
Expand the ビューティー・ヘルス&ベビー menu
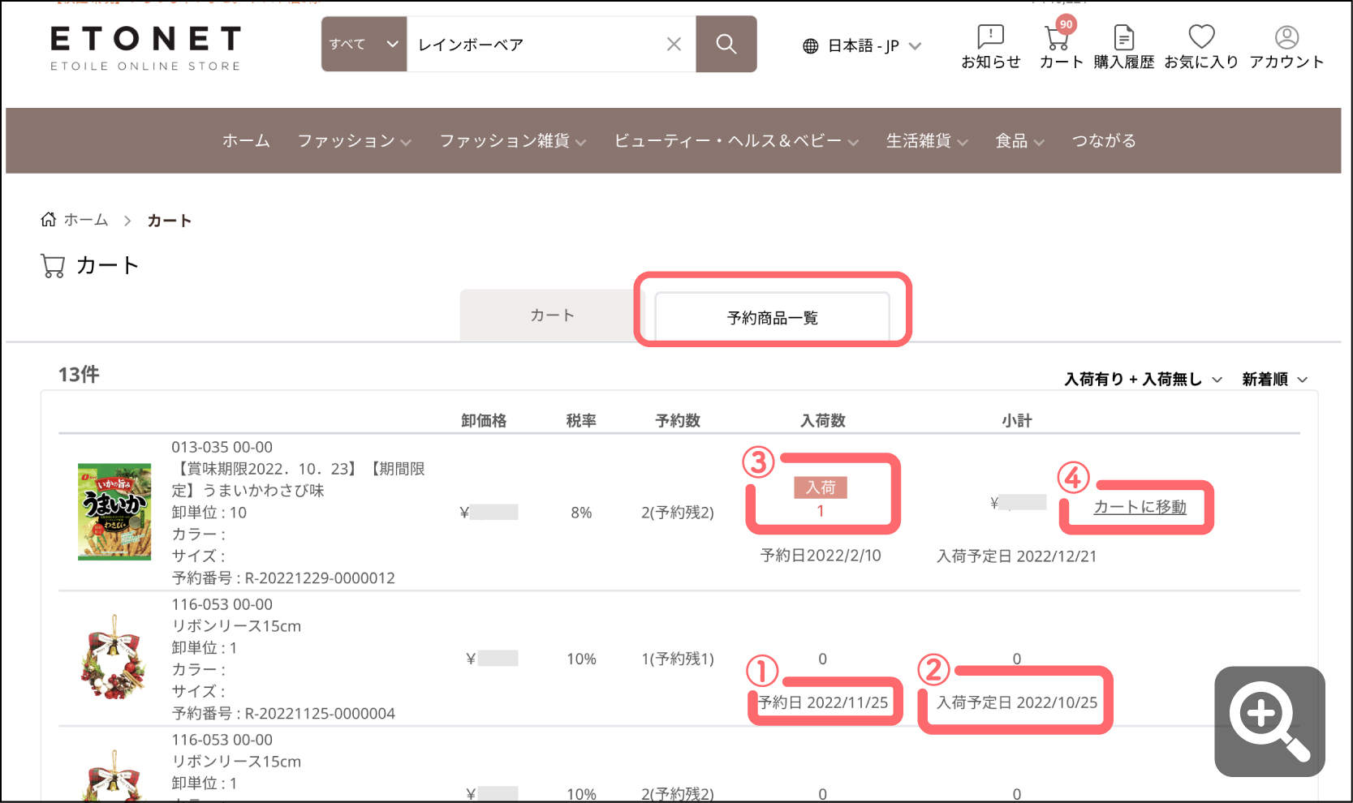point(736,140)
